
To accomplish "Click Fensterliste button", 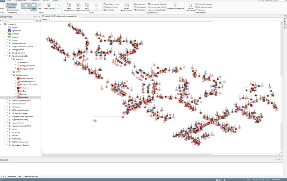I will [109, 10].
